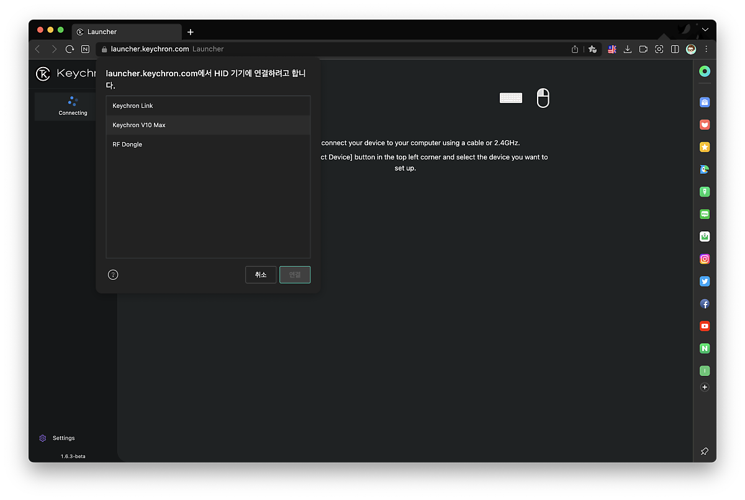Click the 취소 cancel button
This screenshot has height=500, width=745.
pyautogui.click(x=261, y=275)
